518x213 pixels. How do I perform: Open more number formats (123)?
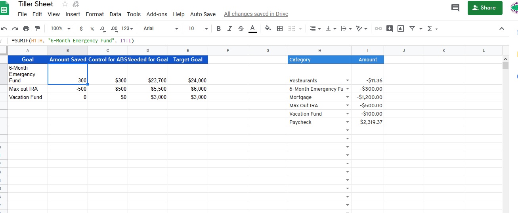coord(127,29)
